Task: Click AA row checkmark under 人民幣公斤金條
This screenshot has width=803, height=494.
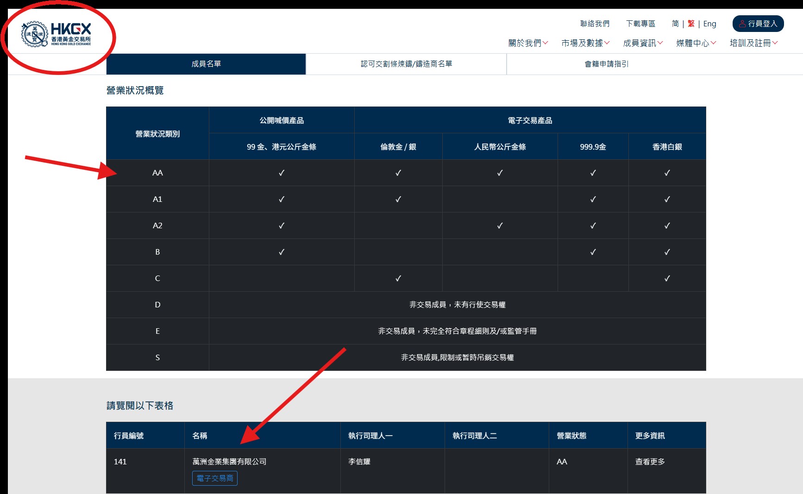Action: pyautogui.click(x=500, y=173)
